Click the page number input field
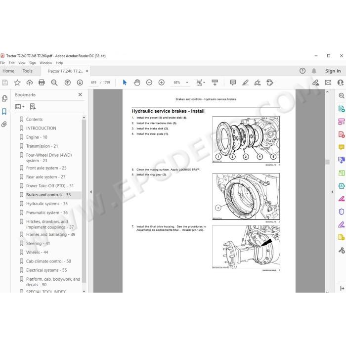Viewport: 346px width, 346px height. pyautogui.click(x=93, y=83)
